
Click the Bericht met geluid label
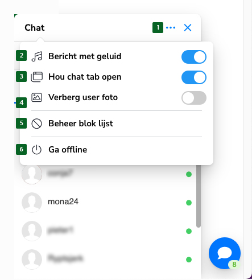(x=85, y=56)
